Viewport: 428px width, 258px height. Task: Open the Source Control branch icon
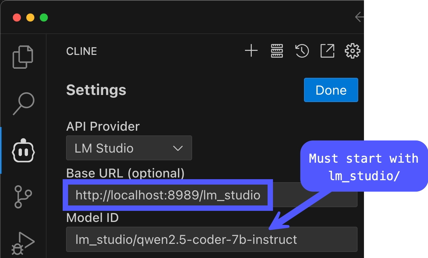[x=23, y=196]
